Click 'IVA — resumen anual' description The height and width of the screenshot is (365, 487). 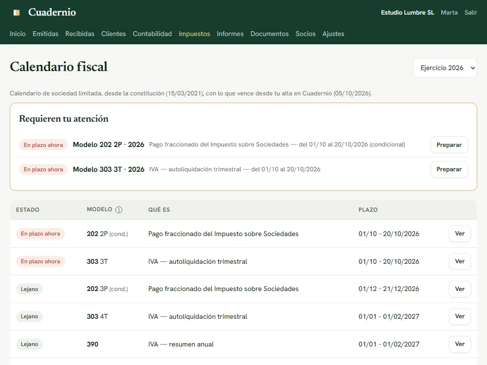(181, 344)
